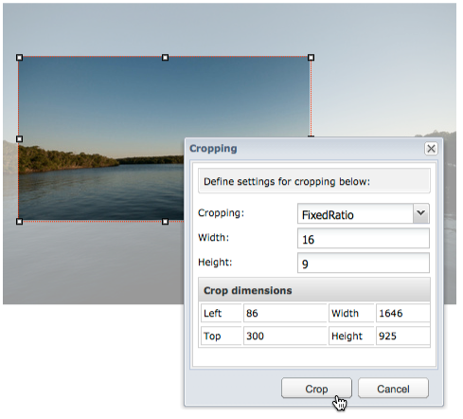The image size is (463, 419).
Task: Click the Crop dimensions section header
Action: (314, 290)
